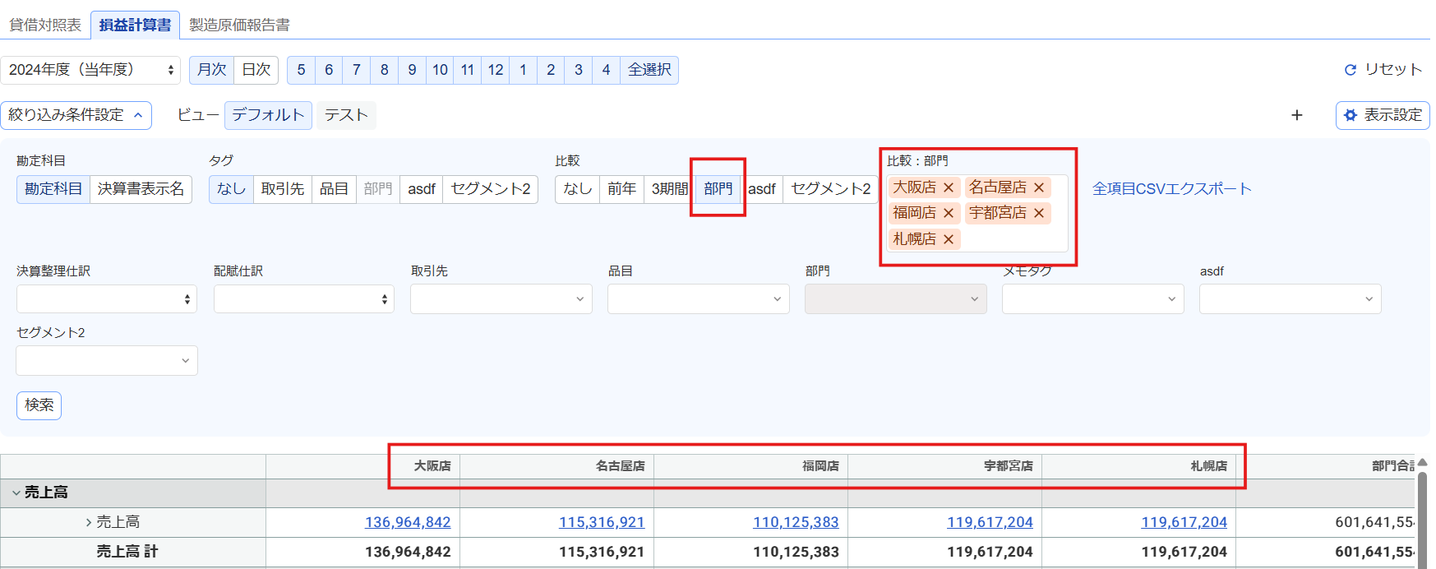This screenshot has height=569, width=1436.
Task: Click 全選択 to select all months
Action: click(x=649, y=70)
